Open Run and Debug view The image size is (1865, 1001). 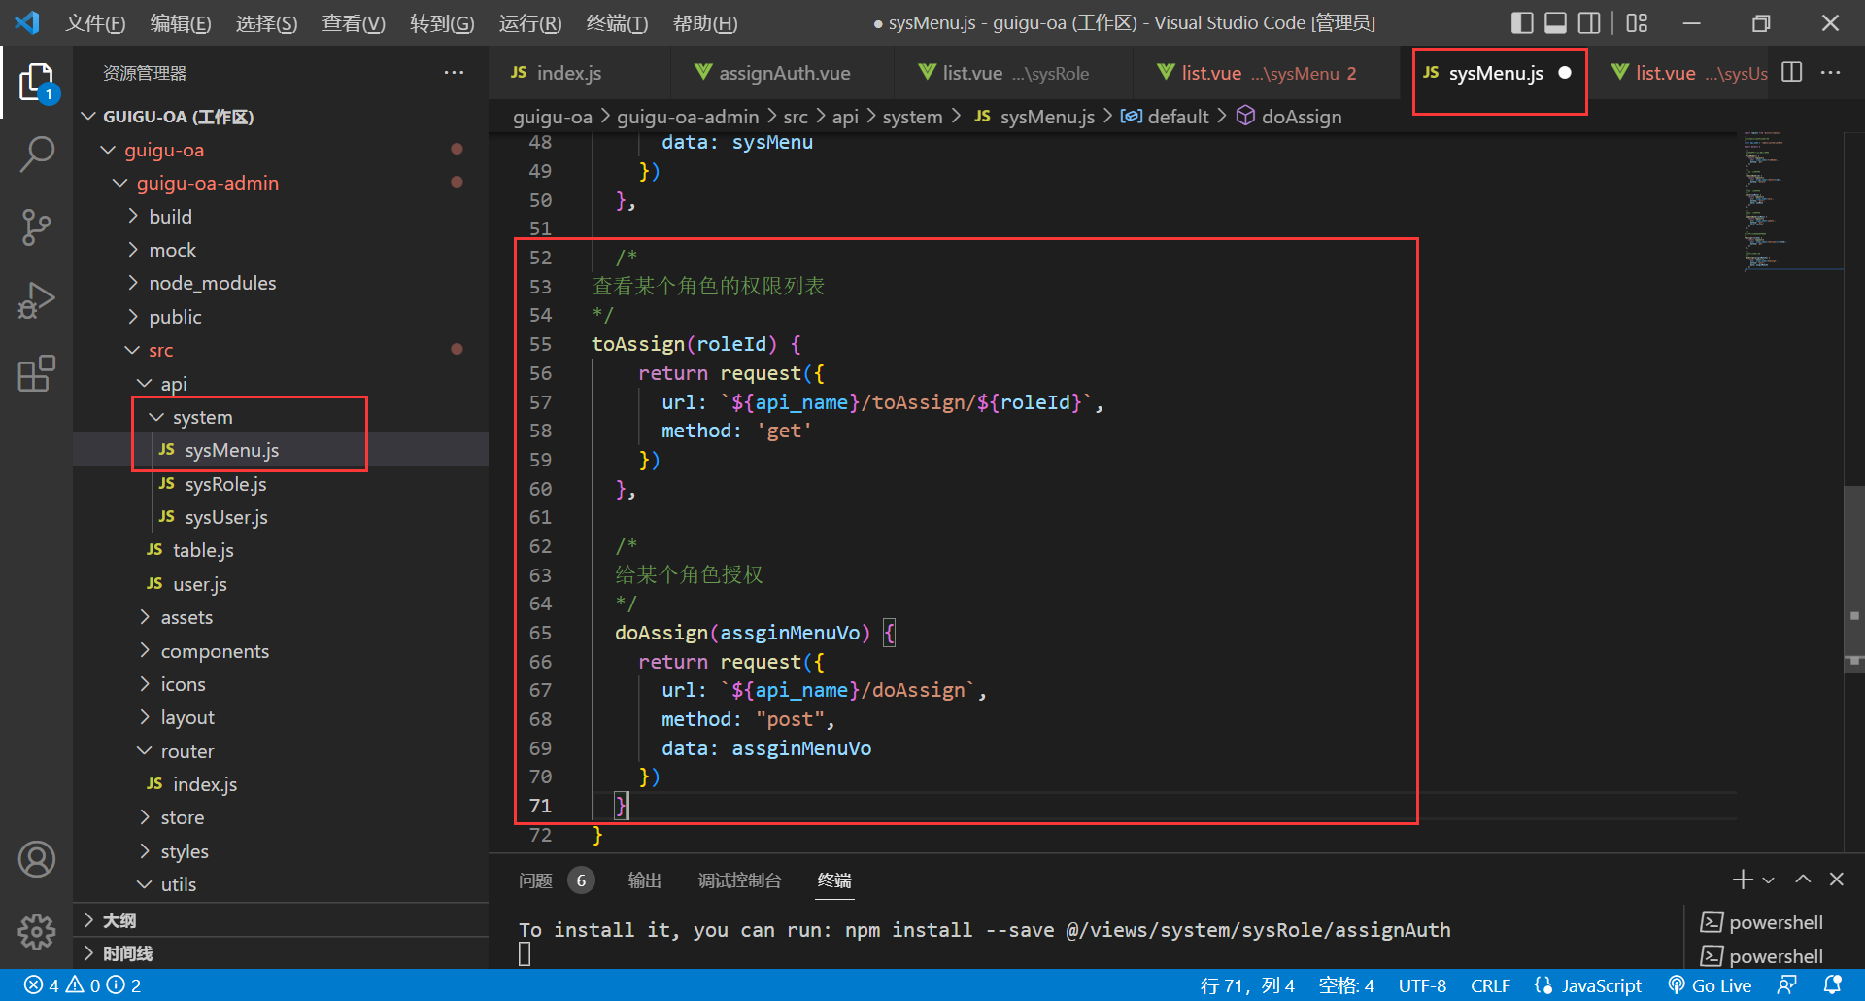click(36, 300)
